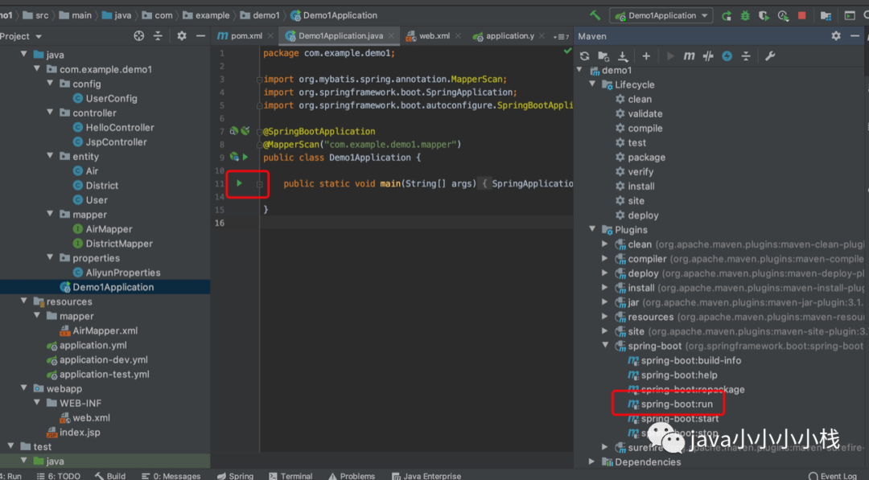Collapse the Plugins node arrow in Maven
Image resolution: width=869 pixels, height=480 pixels.
(592, 229)
